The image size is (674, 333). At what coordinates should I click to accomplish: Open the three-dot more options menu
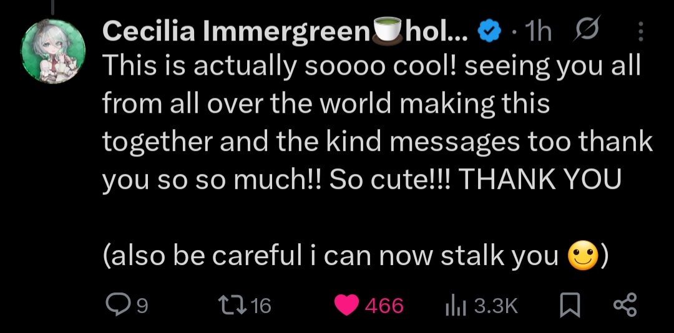tap(640, 31)
